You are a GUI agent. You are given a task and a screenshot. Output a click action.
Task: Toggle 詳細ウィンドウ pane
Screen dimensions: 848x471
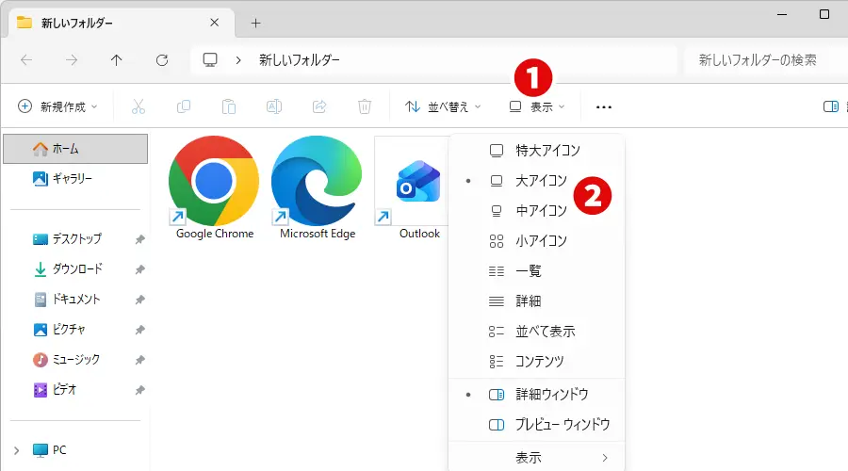[x=537, y=394]
